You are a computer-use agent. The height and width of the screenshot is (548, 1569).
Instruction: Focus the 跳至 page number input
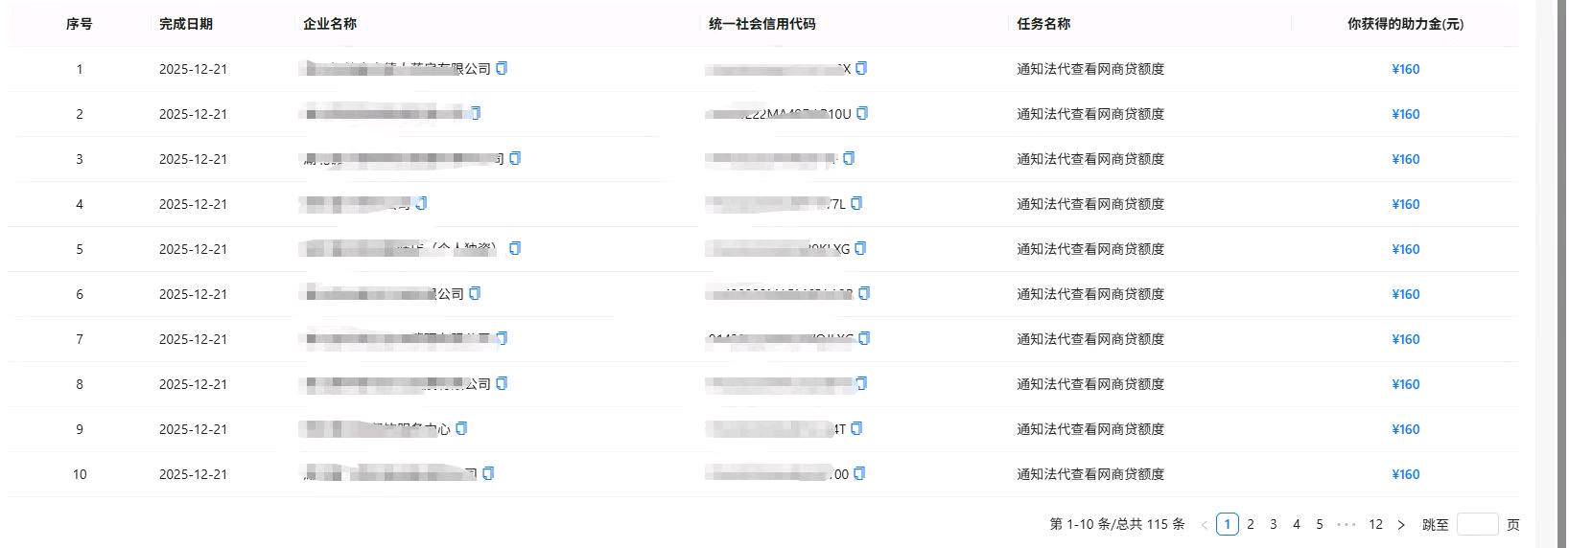[1477, 524]
